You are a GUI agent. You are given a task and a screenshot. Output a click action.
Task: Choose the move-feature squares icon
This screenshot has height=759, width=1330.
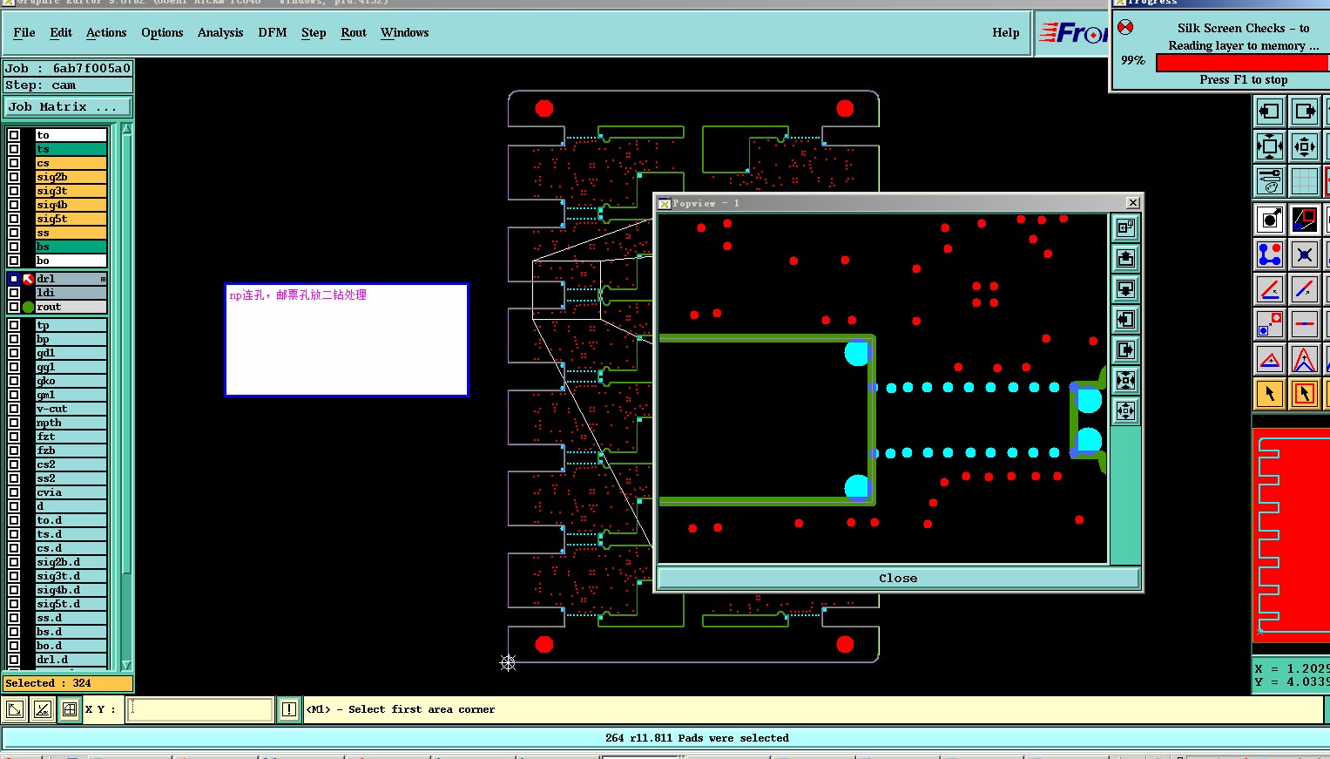point(1270,323)
